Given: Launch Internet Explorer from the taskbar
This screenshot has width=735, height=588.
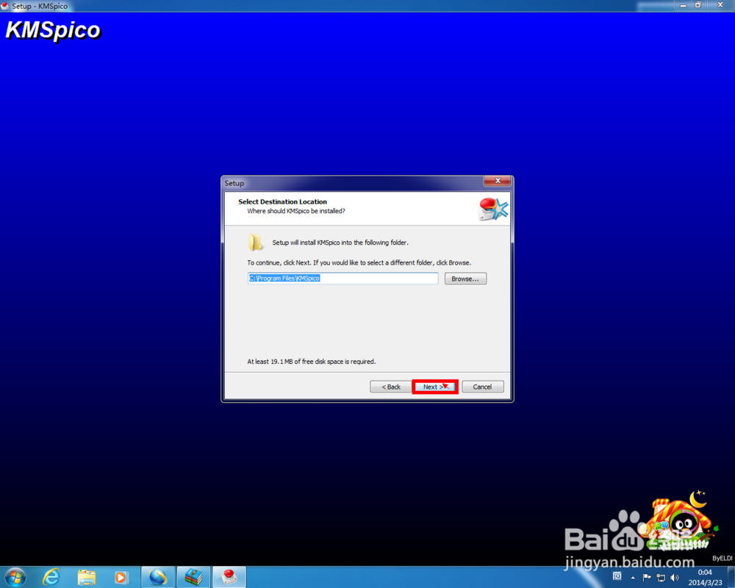Looking at the screenshot, I should click(x=51, y=578).
